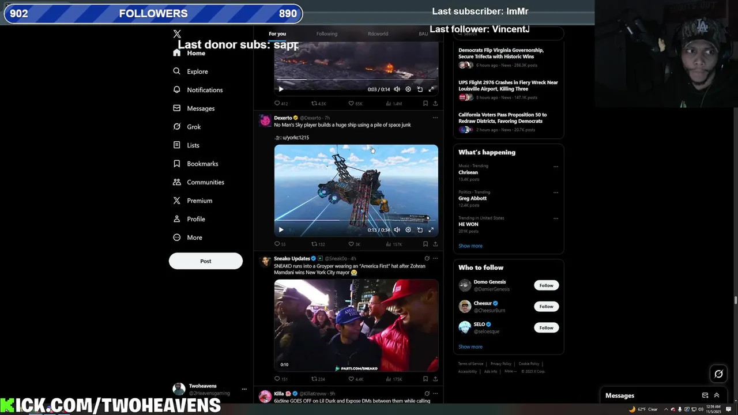Viewport: 738px width, 415px height.
Task: Click Show more under What's happening
Action: (x=470, y=246)
